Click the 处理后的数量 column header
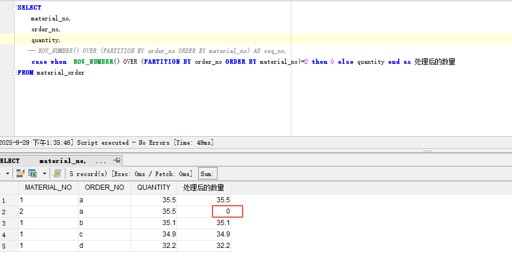 [203, 187]
